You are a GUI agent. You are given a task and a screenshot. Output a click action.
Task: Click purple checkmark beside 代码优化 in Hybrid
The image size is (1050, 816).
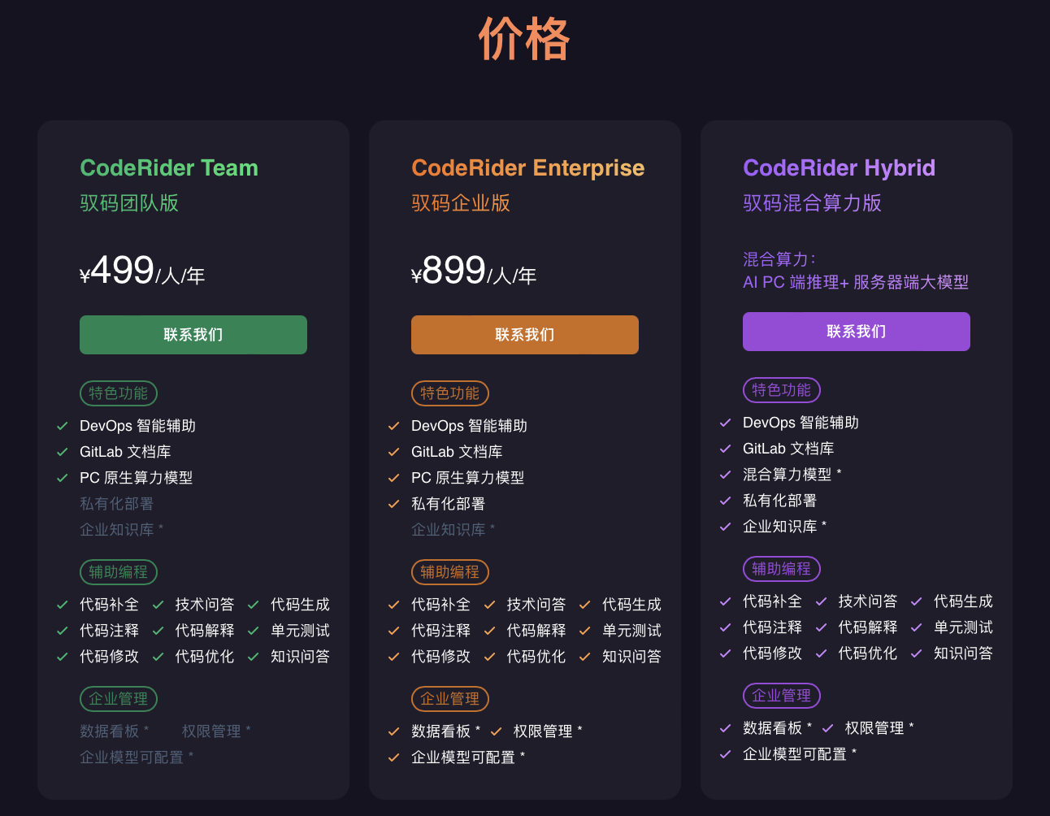[821, 653]
